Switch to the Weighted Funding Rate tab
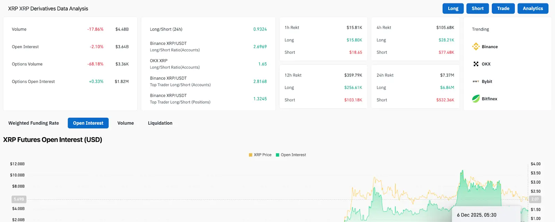 click(x=34, y=123)
